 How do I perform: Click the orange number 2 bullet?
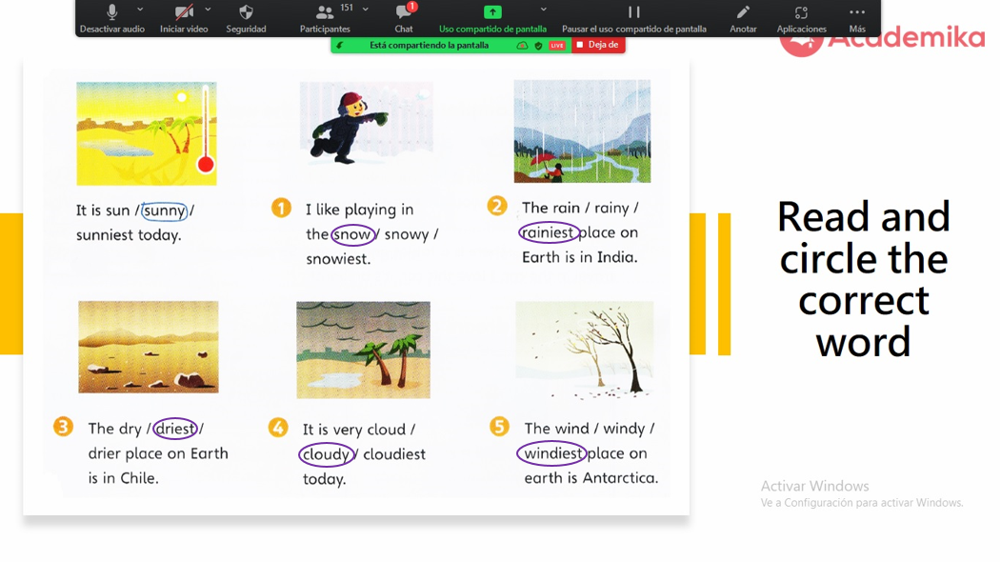click(x=497, y=206)
